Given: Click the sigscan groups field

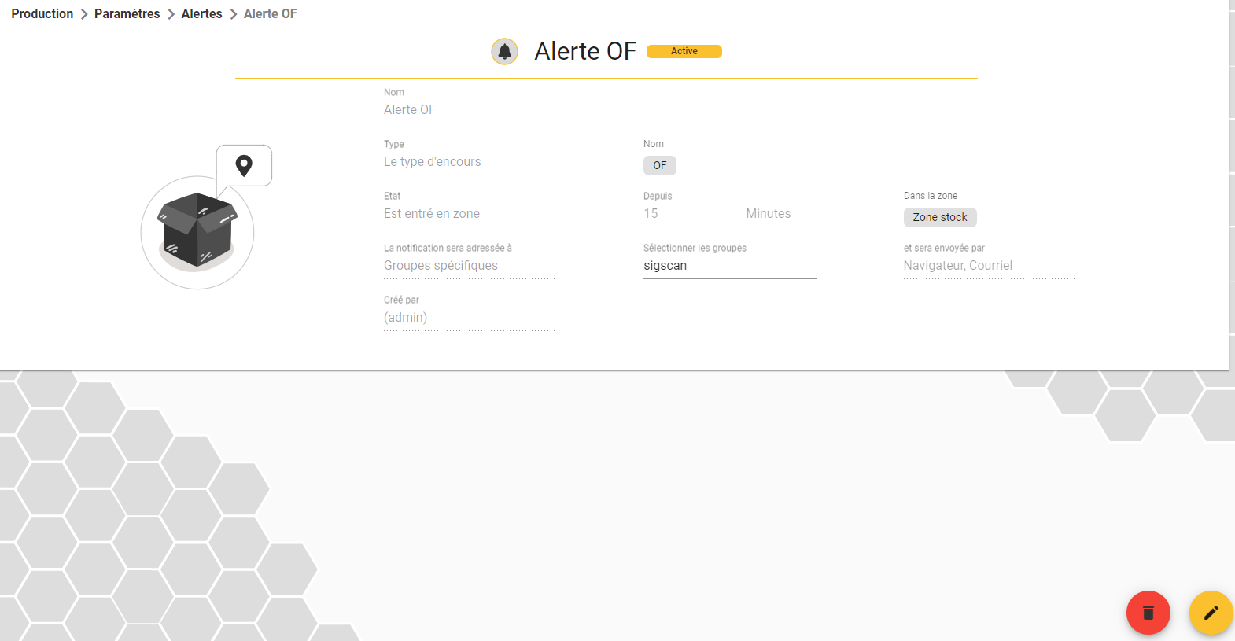Looking at the screenshot, I should [x=729, y=266].
